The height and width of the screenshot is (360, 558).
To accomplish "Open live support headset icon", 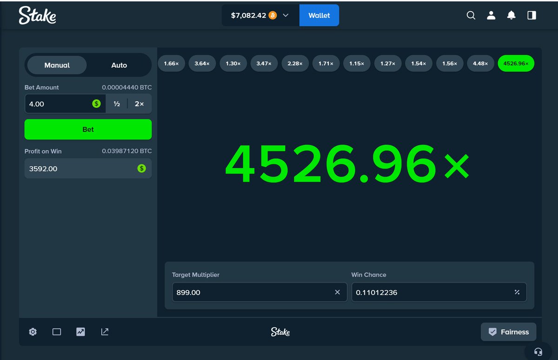I will [x=538, y=352].
